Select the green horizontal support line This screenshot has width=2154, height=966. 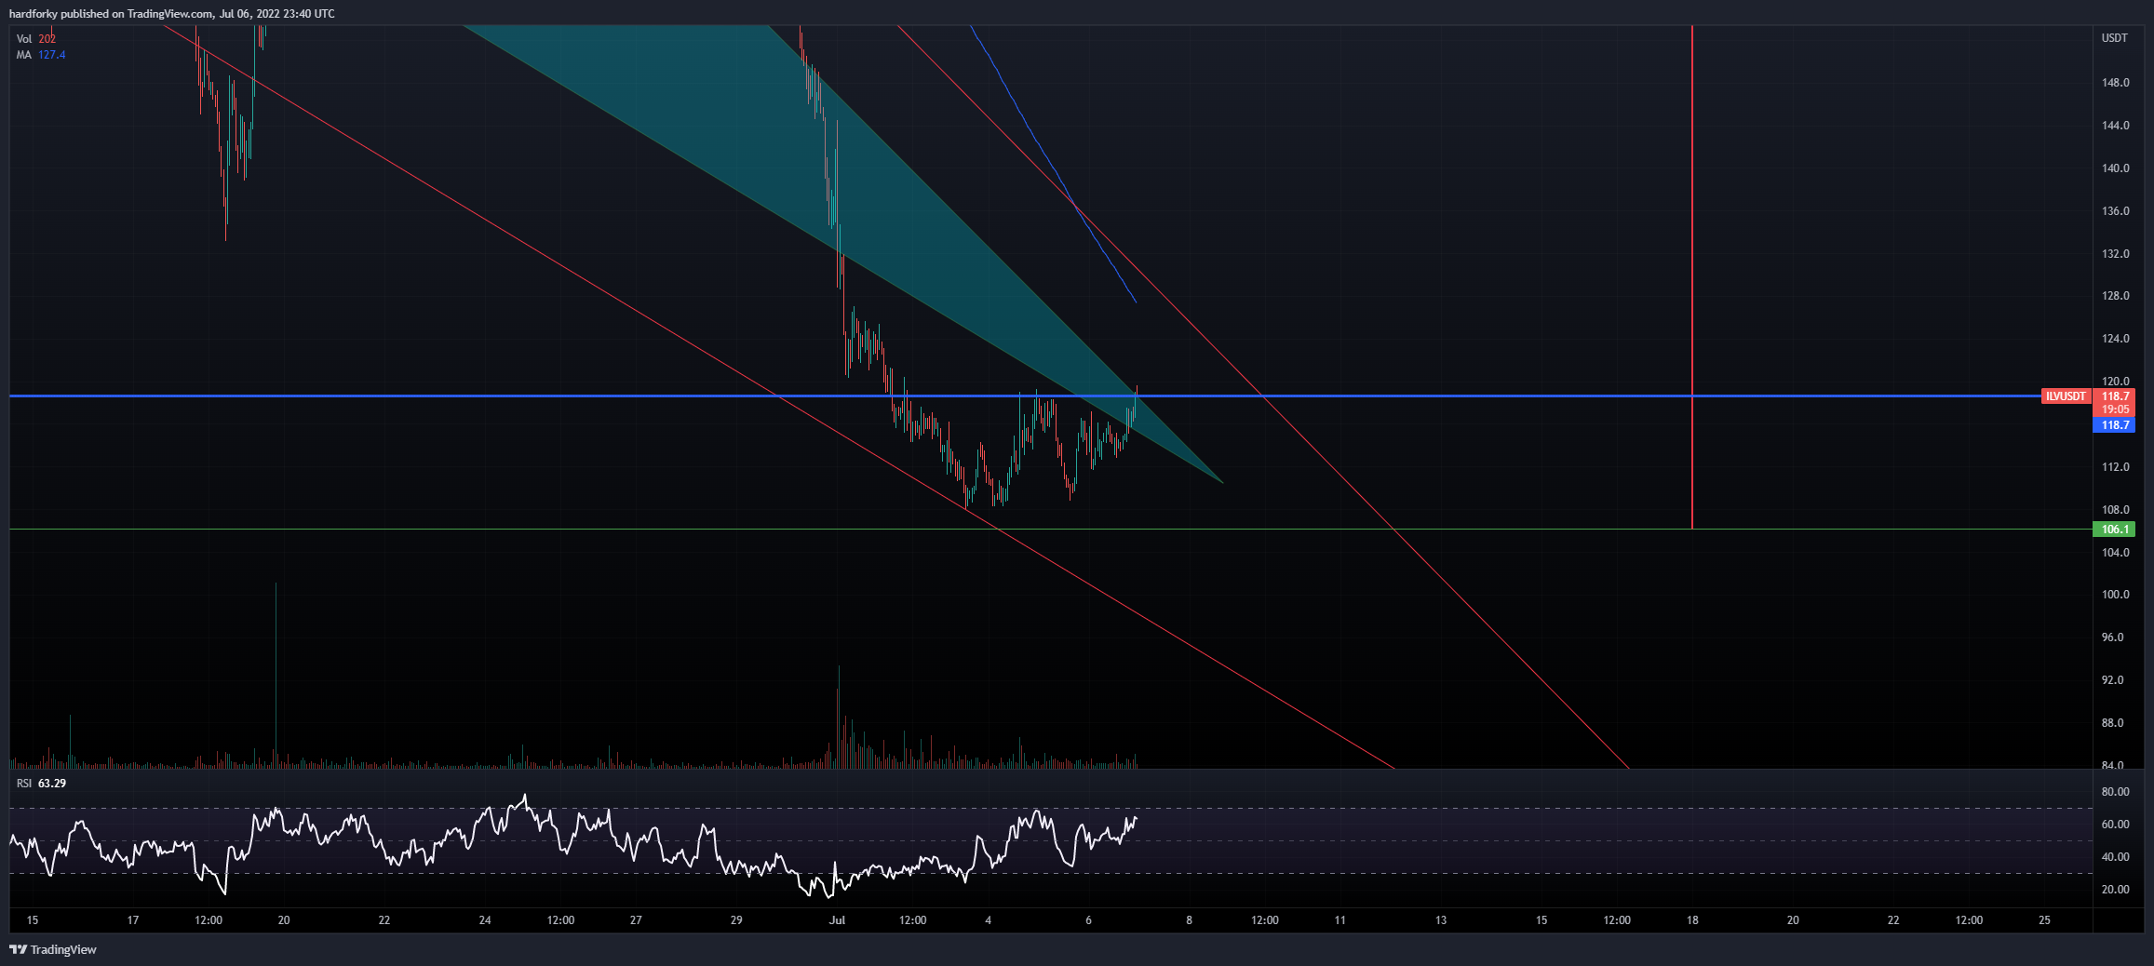coord(1050,530)
